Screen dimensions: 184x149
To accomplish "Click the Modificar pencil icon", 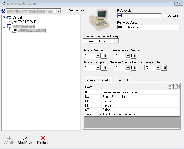I will pos(25,138).
